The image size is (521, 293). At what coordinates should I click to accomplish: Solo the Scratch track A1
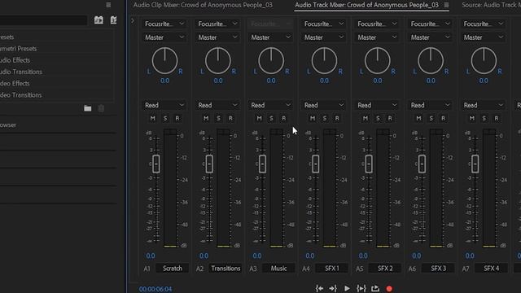coord(165,118)
